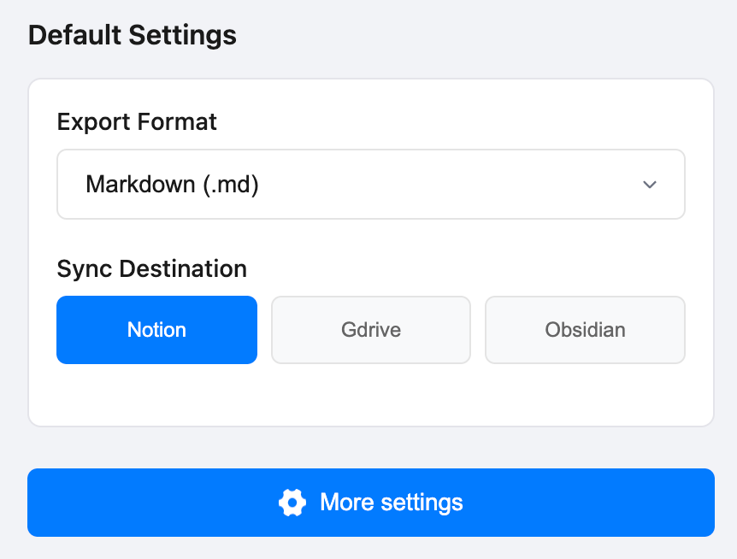This screenshot has width=737, height=559.
Task: Select Obsidian as sync destination
Action: pos(585,330)
